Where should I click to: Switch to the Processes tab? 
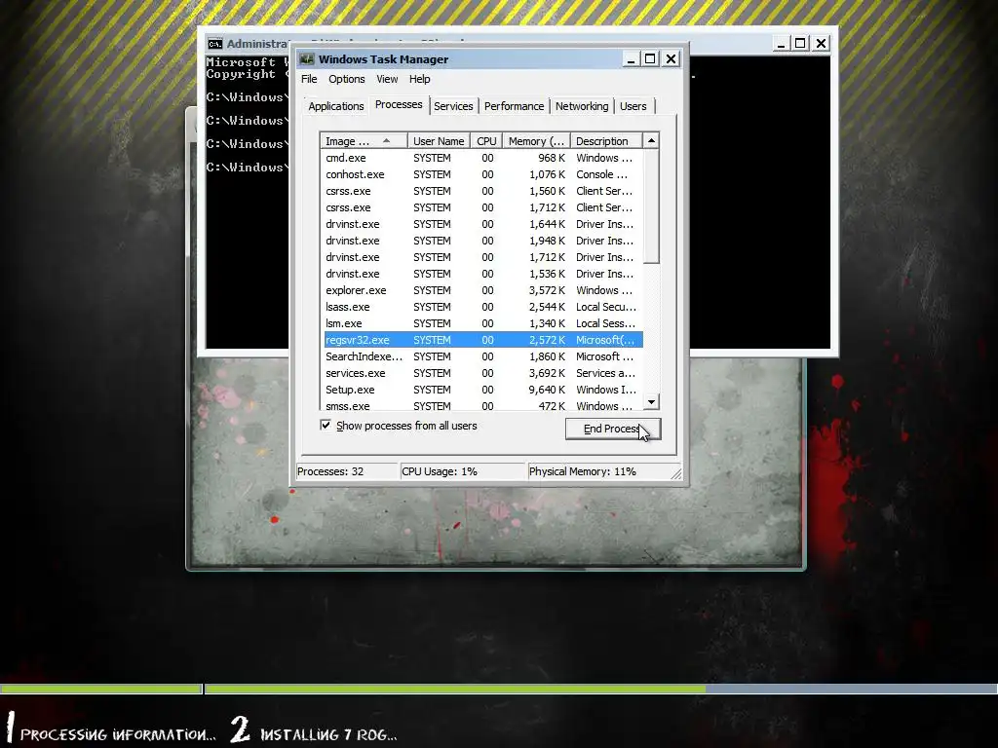coord(399,104)
